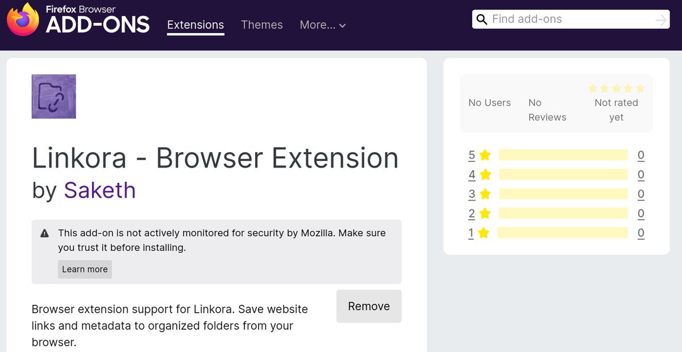
Task: Open the 4-star review count 0
Action: [641, 174]
